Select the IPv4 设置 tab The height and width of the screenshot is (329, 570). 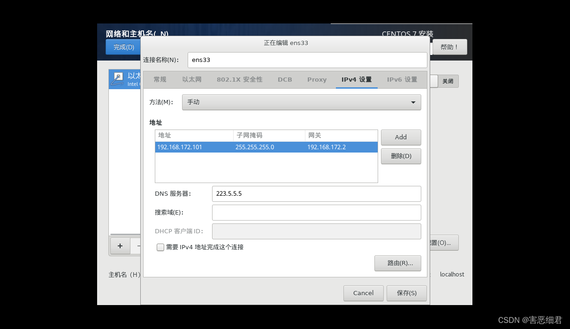357,80
